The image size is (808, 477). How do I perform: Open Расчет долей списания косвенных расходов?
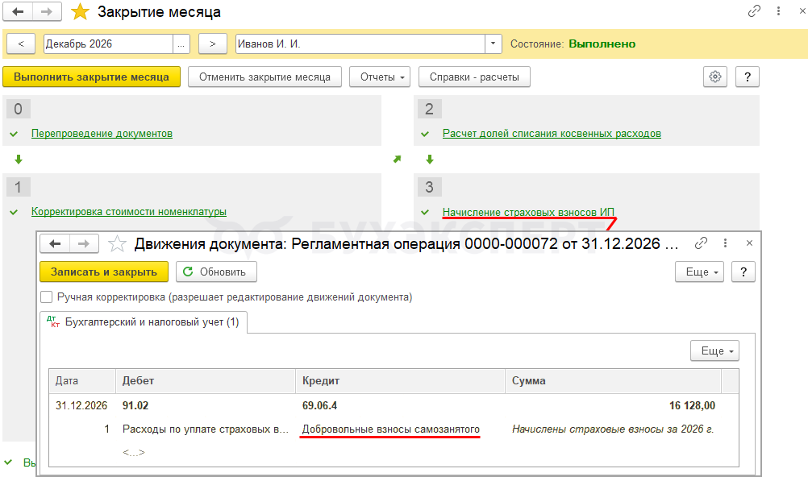click(x=552, y=134)
